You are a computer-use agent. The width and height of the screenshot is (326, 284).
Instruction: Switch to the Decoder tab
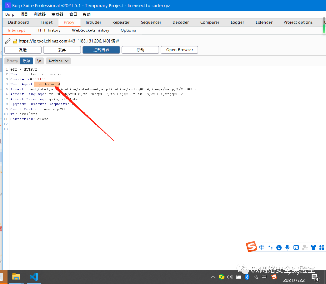[181, 22]
